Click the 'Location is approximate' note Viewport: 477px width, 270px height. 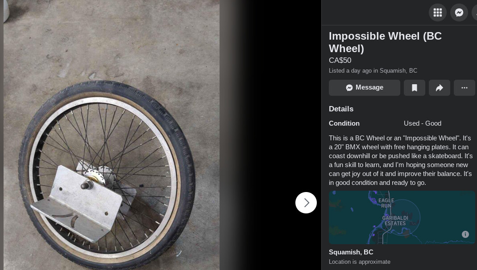[x=360, y=262]
